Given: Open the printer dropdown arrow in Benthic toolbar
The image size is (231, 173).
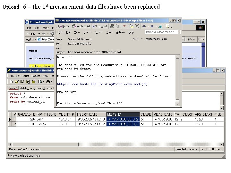Looking at the screenshot, I should [51, 81].
